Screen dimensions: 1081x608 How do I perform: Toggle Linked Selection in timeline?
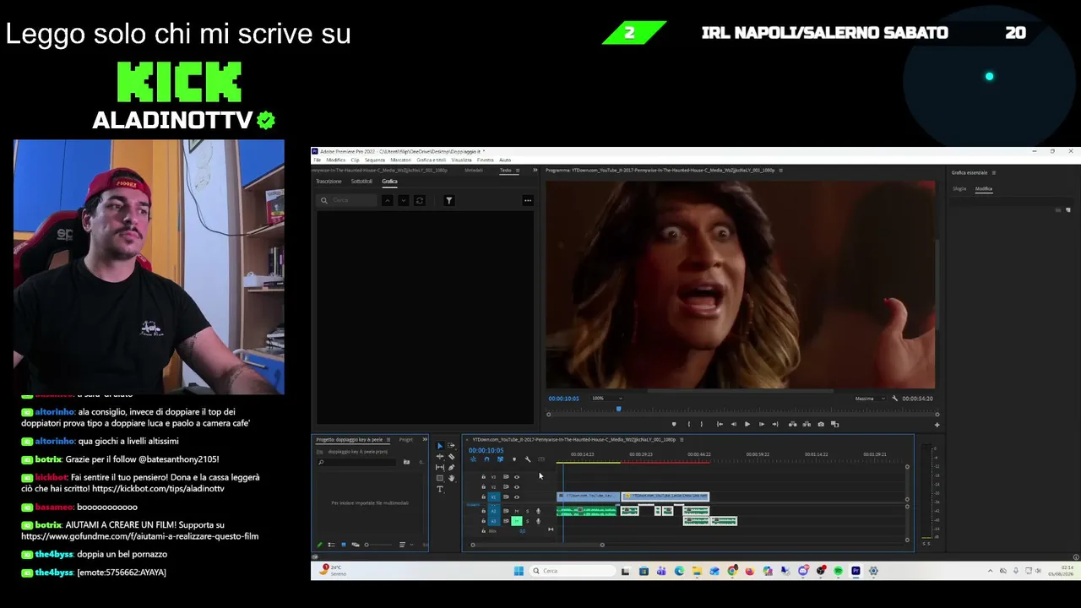tap(500, 459)
